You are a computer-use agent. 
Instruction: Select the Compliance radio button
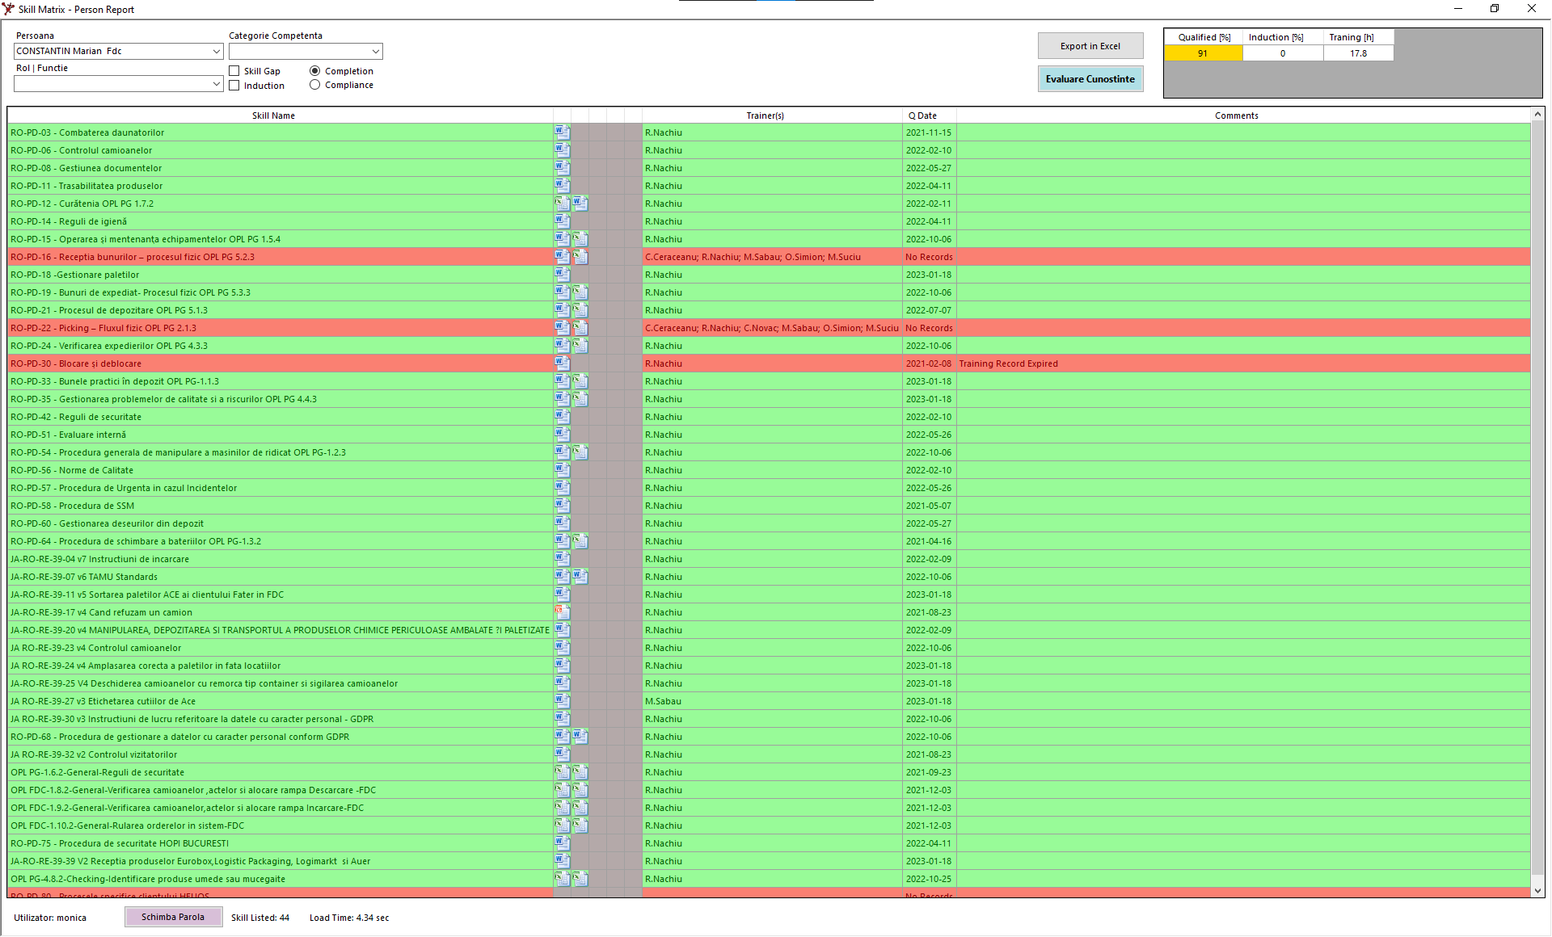coord(315,85)
